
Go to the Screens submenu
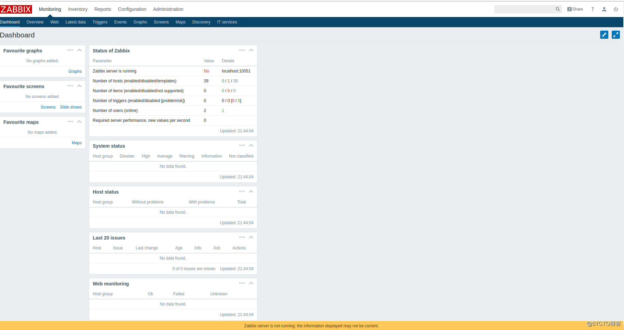161,22
